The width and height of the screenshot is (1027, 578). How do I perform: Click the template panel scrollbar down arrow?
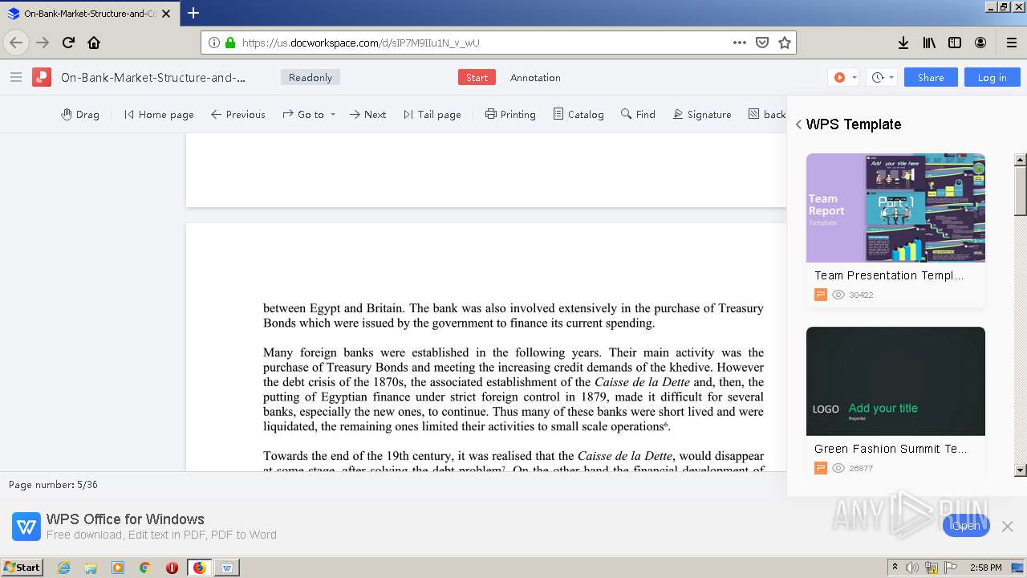point(1021,470)
